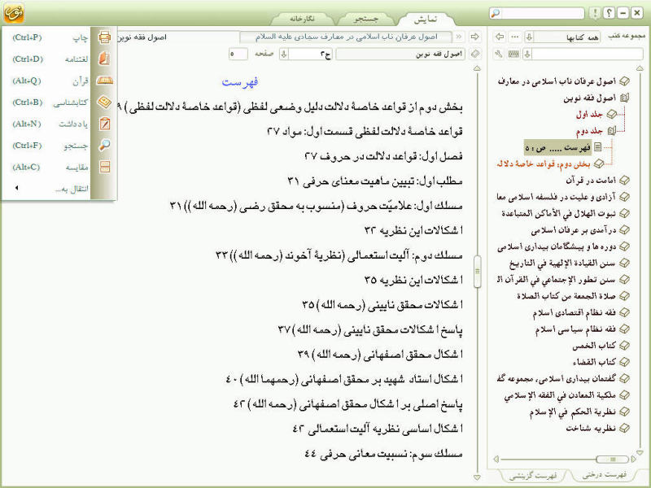The width and height of the screenshot is (651, 488).
Task: Open the bibliography (کتابشناسی) icon
Action: click(104, 102)
